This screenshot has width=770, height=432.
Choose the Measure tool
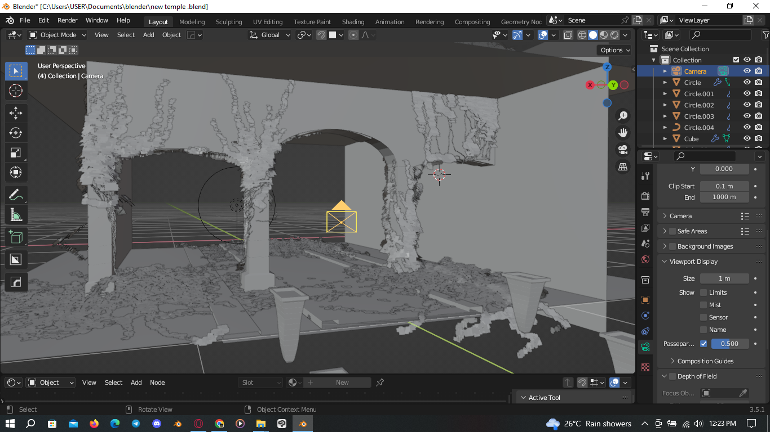pos(16,215)
